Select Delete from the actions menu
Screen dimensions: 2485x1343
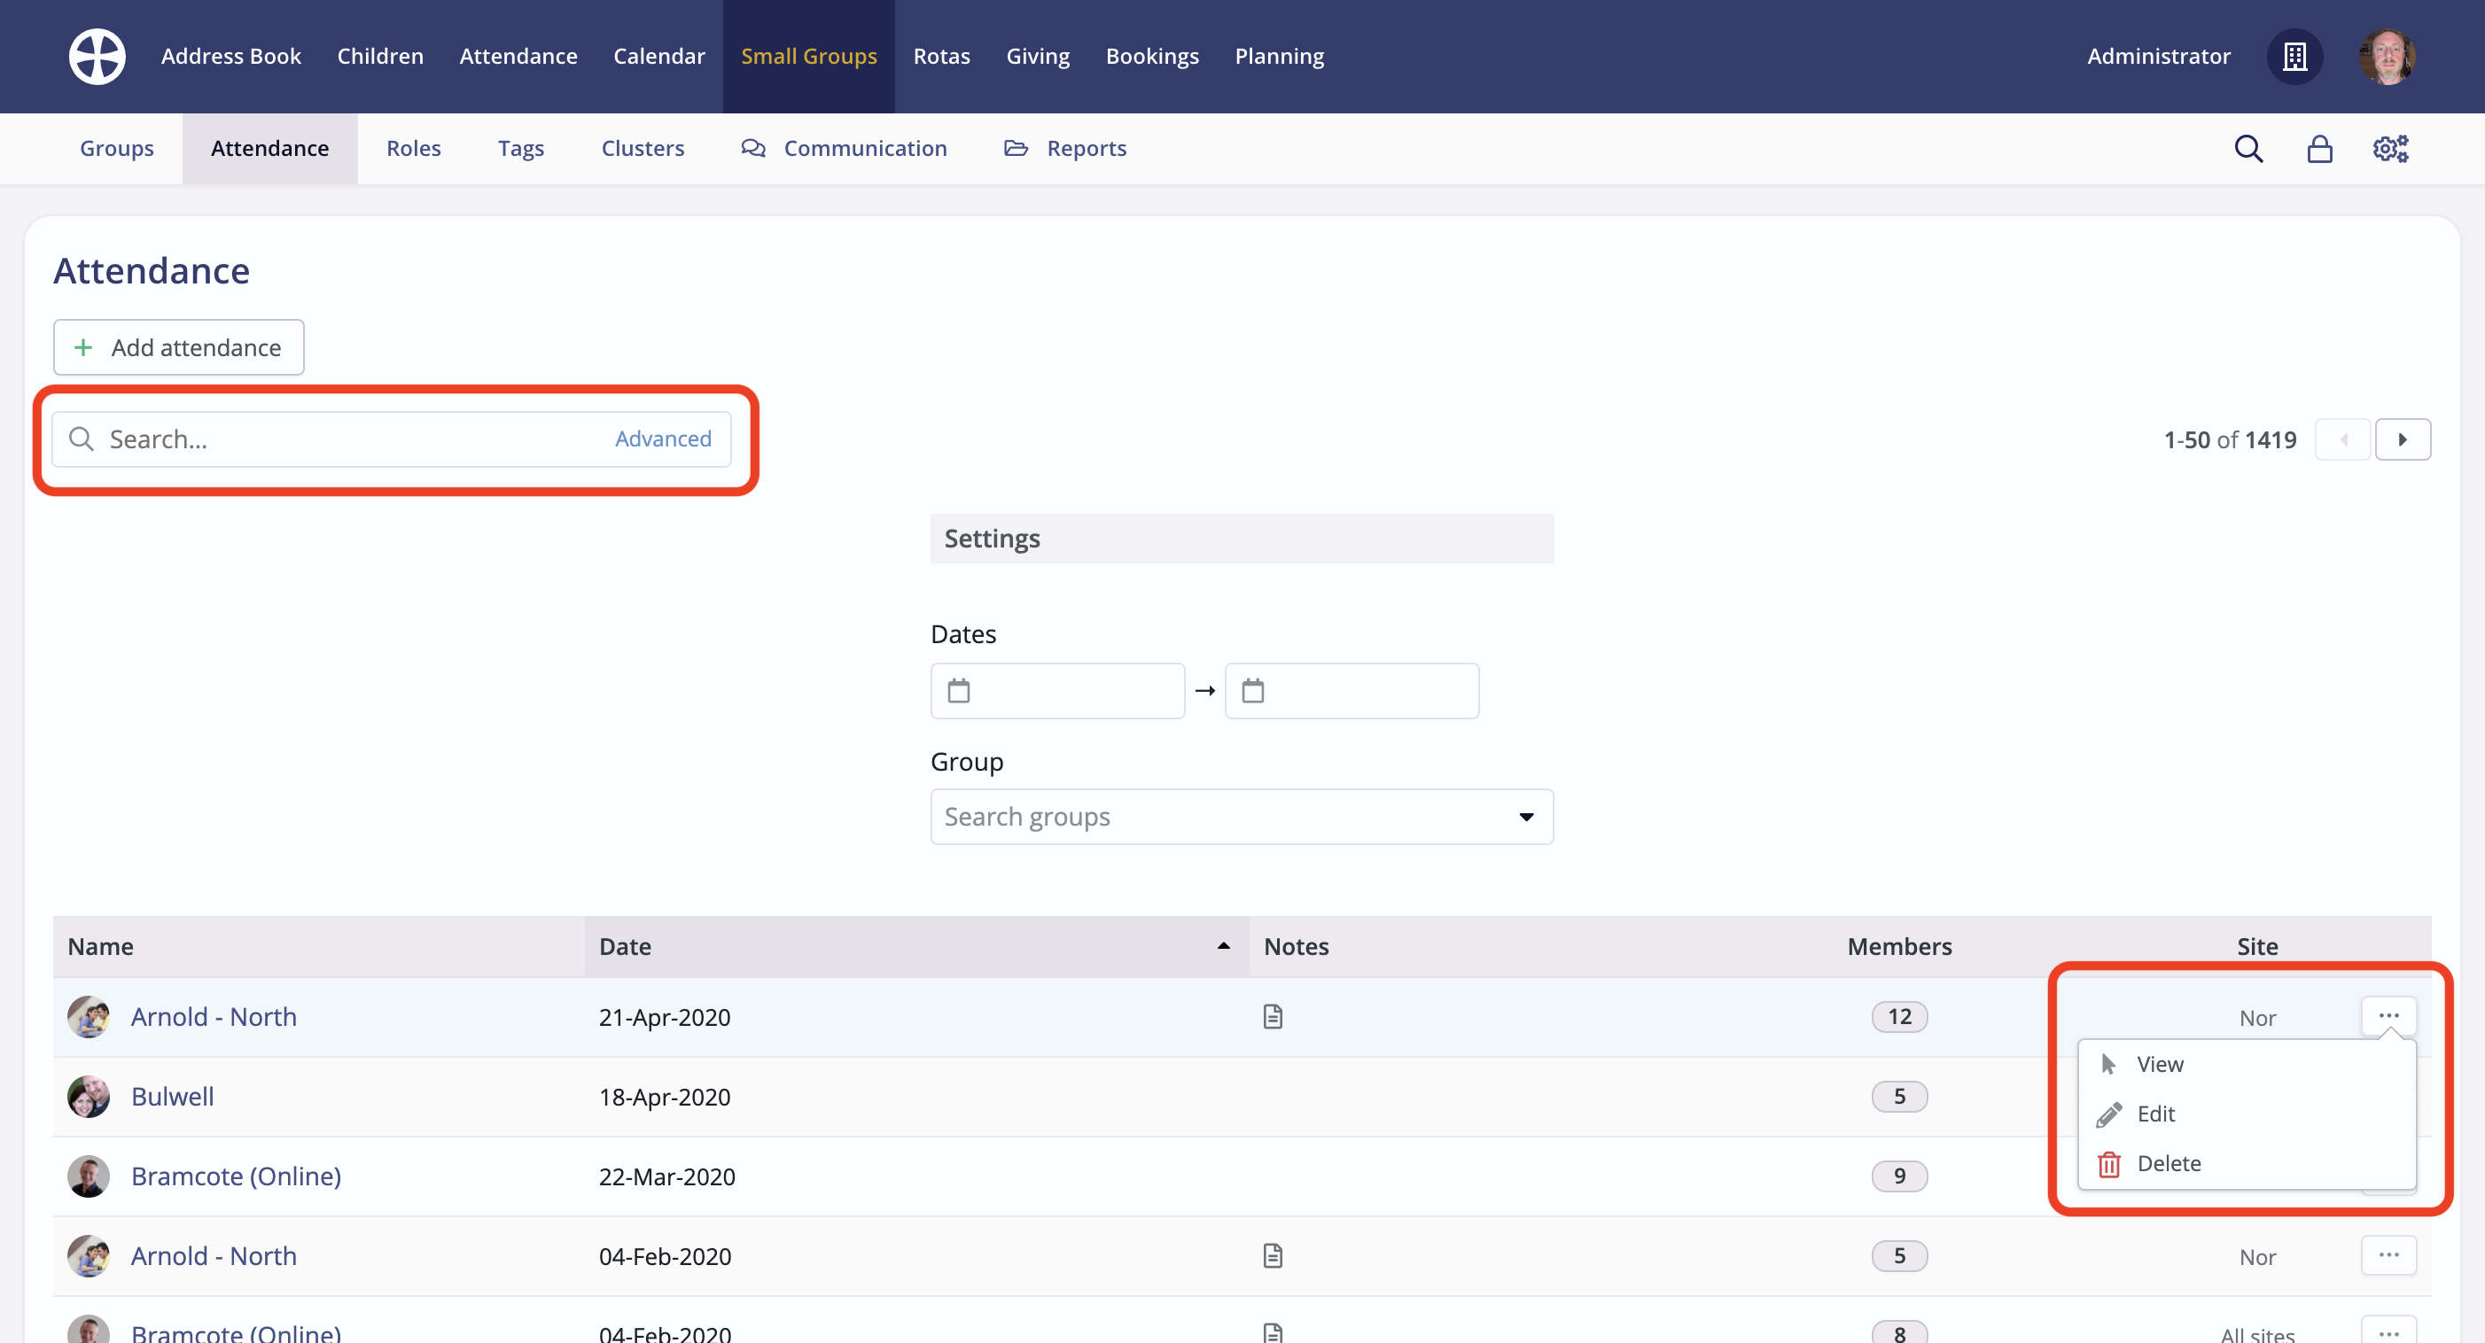tap(2168, 1164)
